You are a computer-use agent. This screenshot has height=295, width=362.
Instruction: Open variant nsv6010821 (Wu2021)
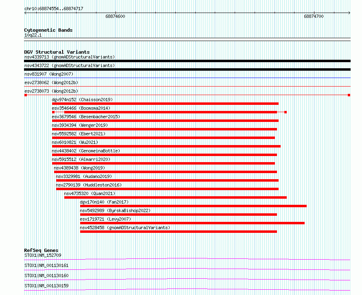(x=75, y=142)
